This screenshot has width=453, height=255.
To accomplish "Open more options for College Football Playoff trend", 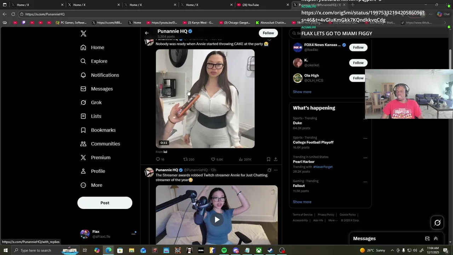I will (365, 138).
